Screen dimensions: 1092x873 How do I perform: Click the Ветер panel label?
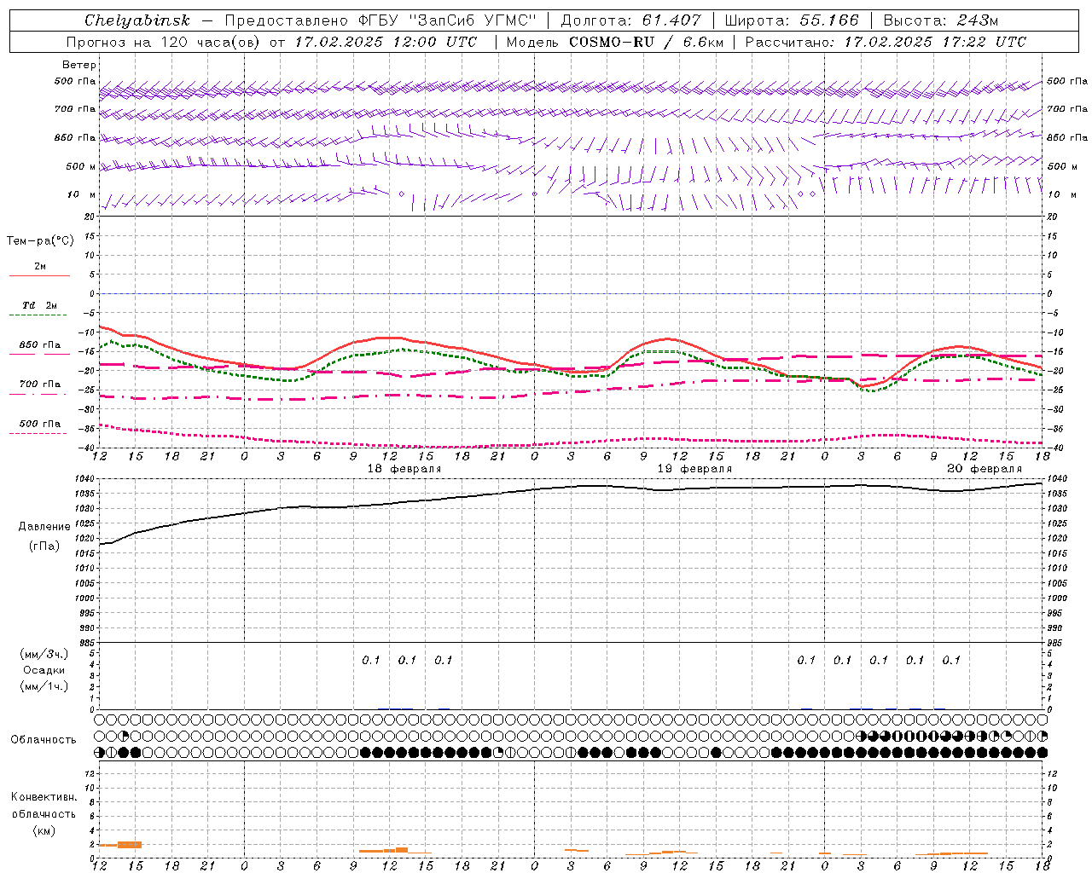point(79,65)
